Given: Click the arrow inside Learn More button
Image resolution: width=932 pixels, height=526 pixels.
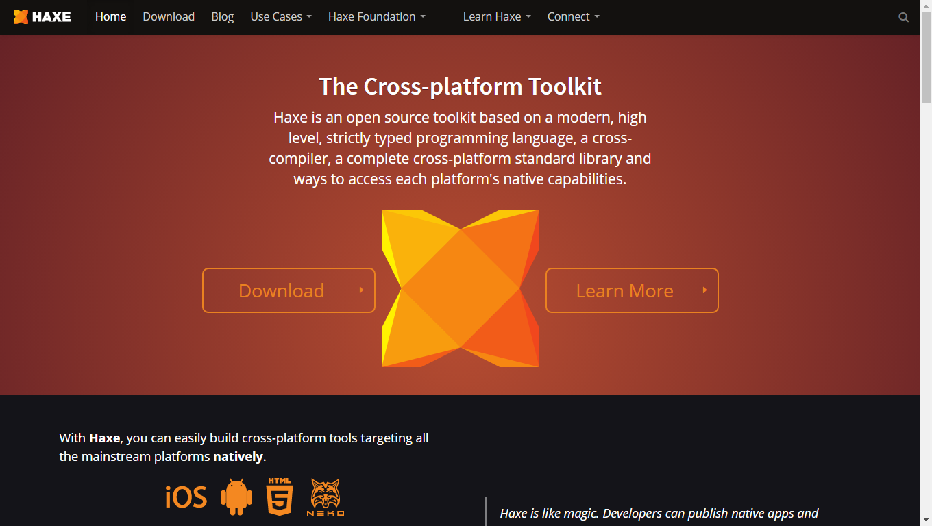Looking at the screenshot, I should 704,290.
